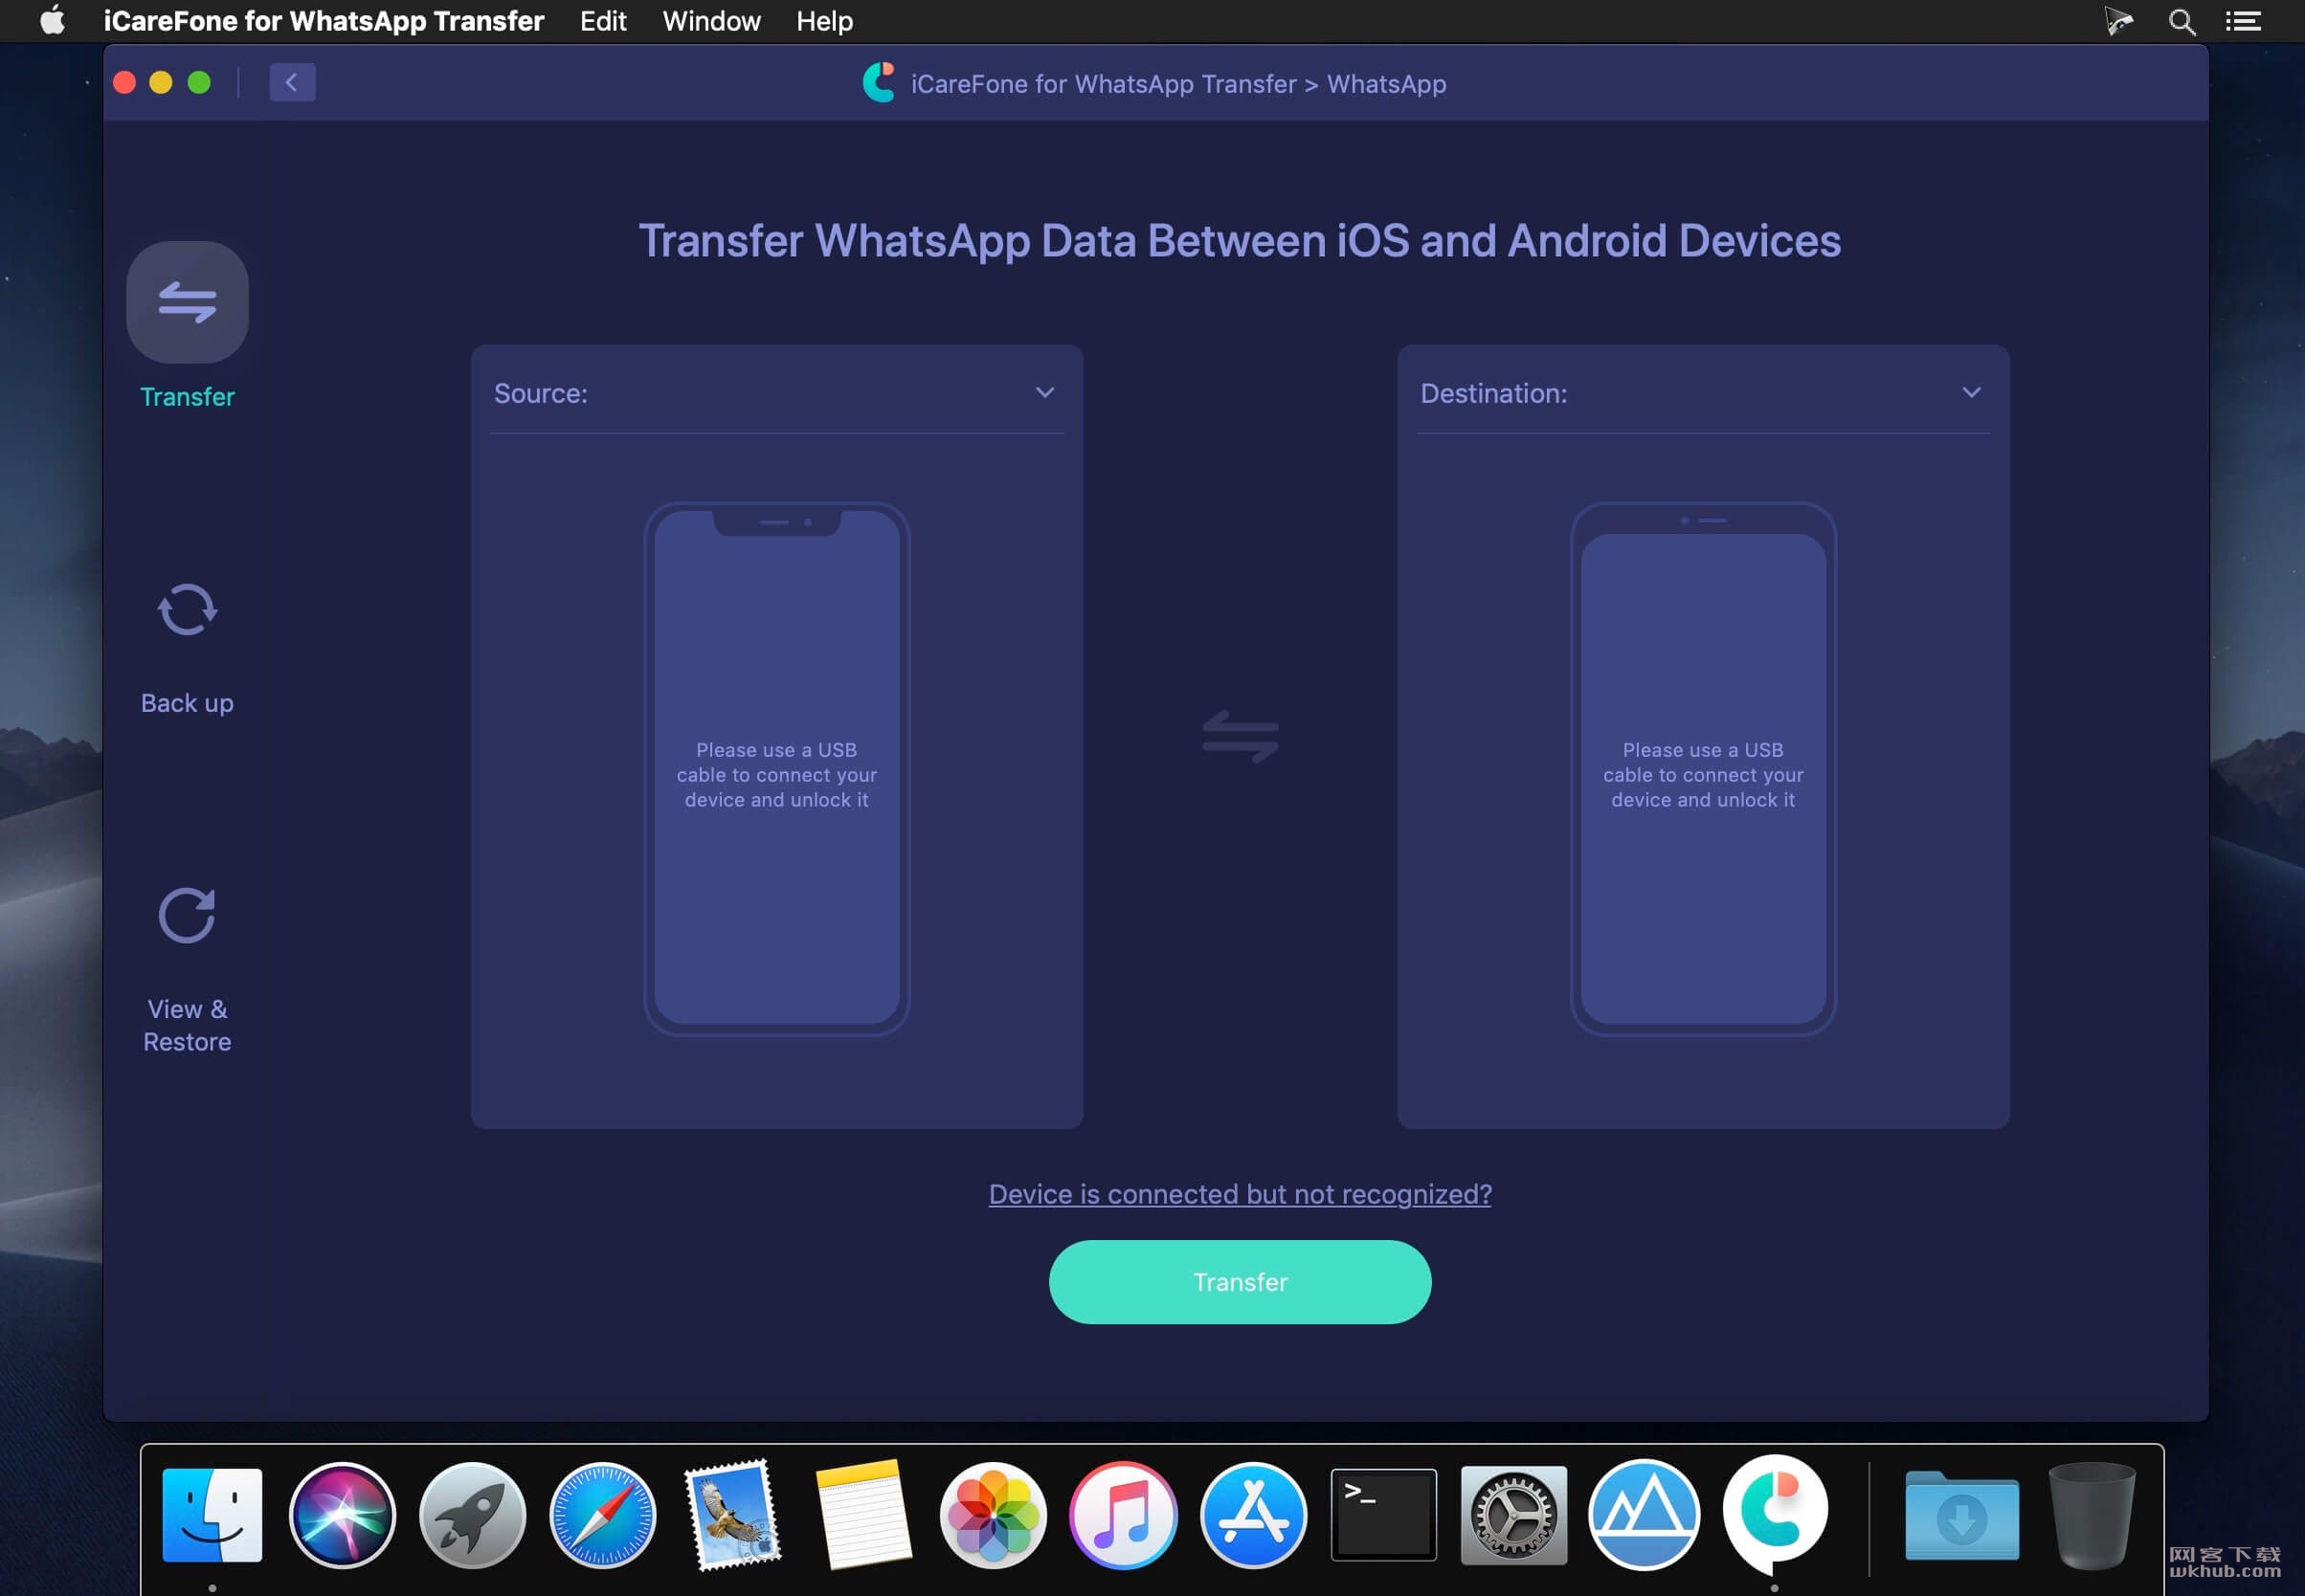Click the destination 'Please use a USB cable' message

coord(1703,775)
